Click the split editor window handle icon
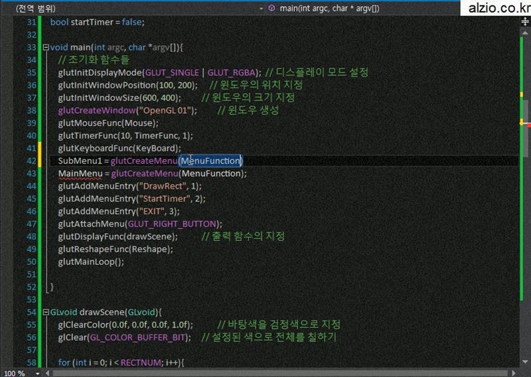The height and width of the screenshot is (377, 531). (x=525, y=22)
